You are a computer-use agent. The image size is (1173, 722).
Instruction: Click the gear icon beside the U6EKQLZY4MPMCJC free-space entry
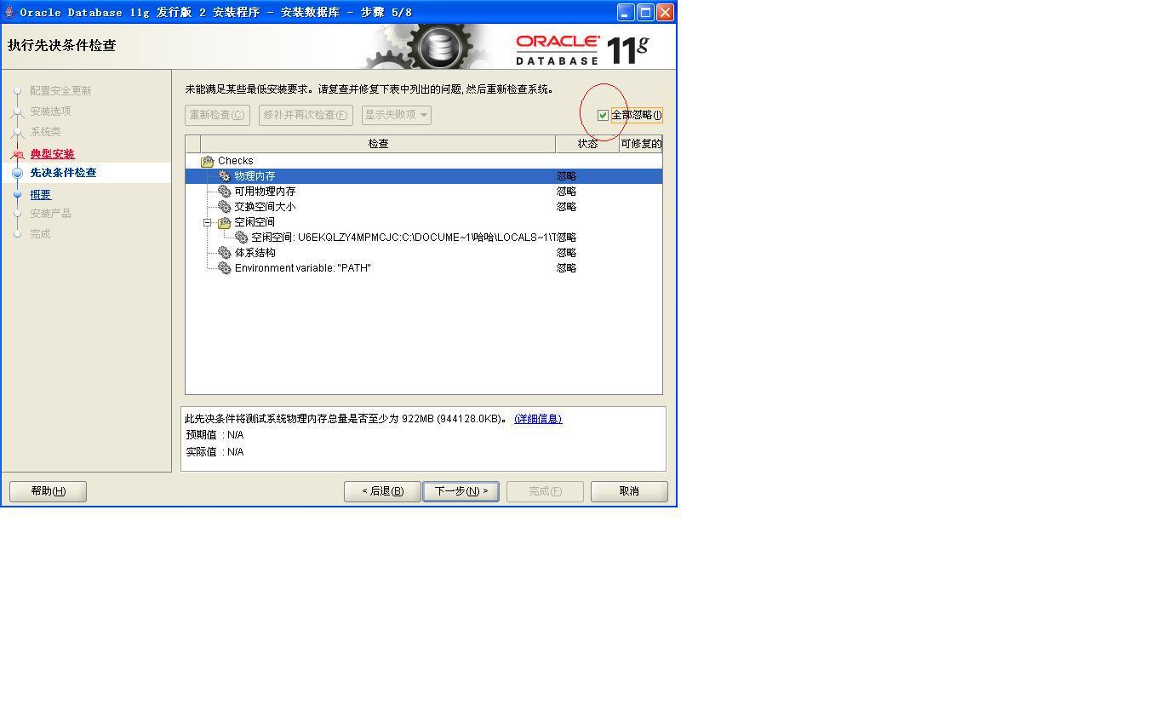pos(242,238)
